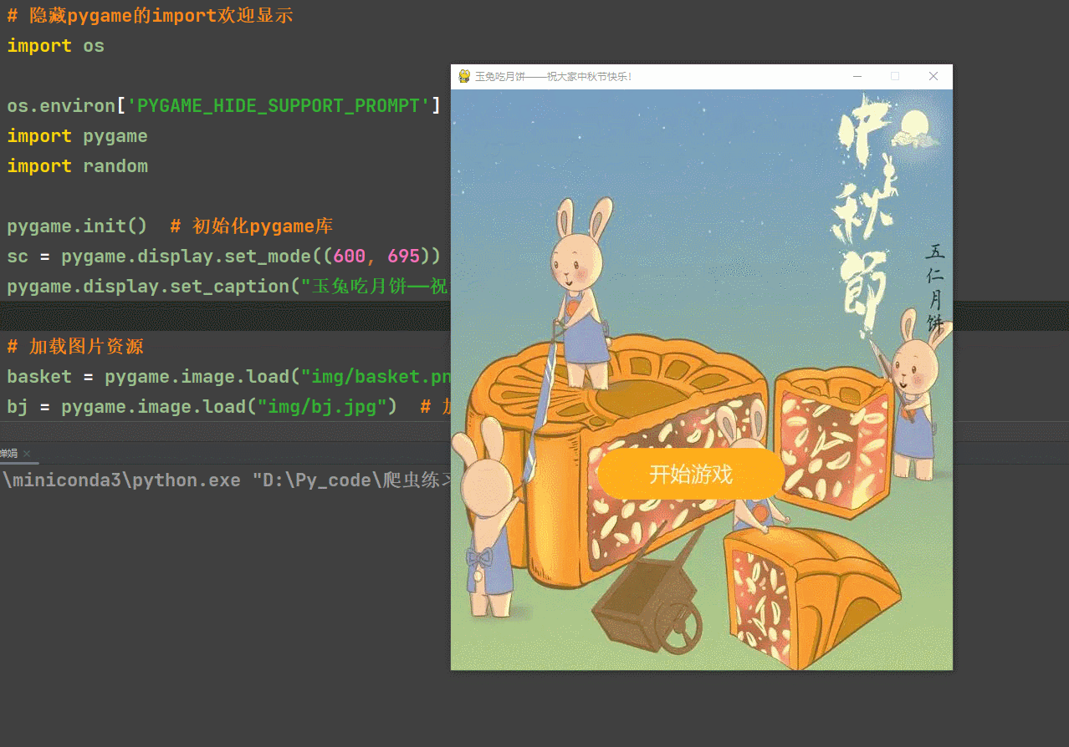Click the number 695 in set_mode
The height and width of the screenshot is (747, 1069).
tap(404, 257)
